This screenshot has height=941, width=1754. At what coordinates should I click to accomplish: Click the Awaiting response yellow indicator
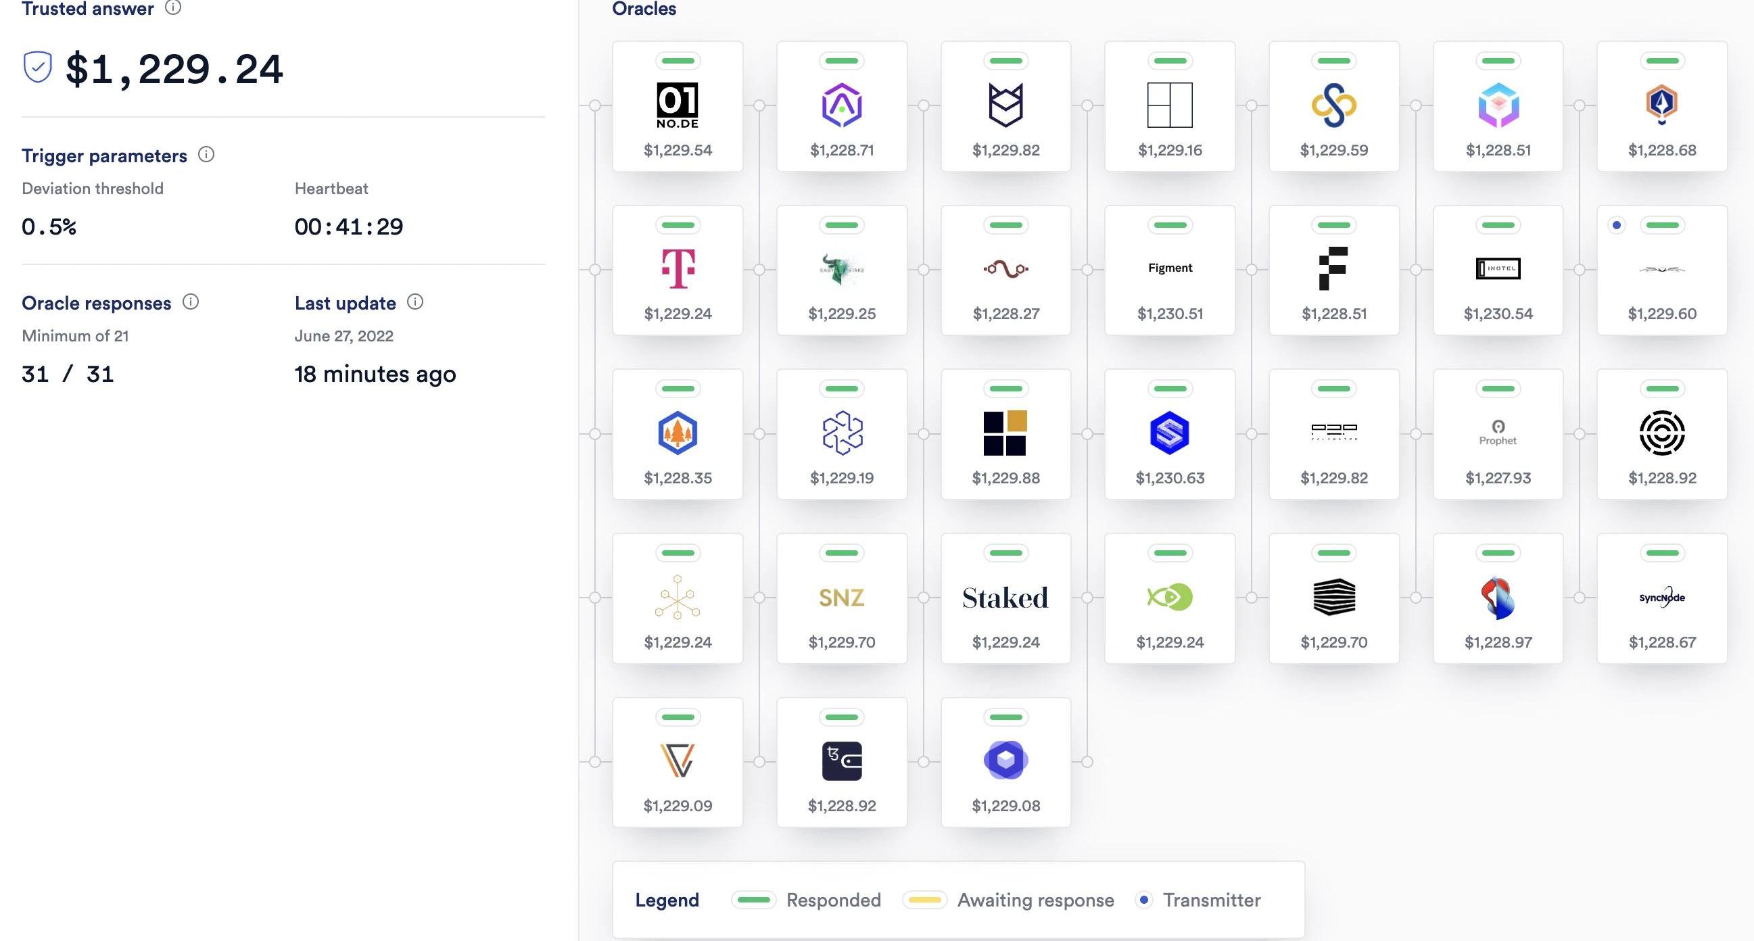click(x=924, y=900)
